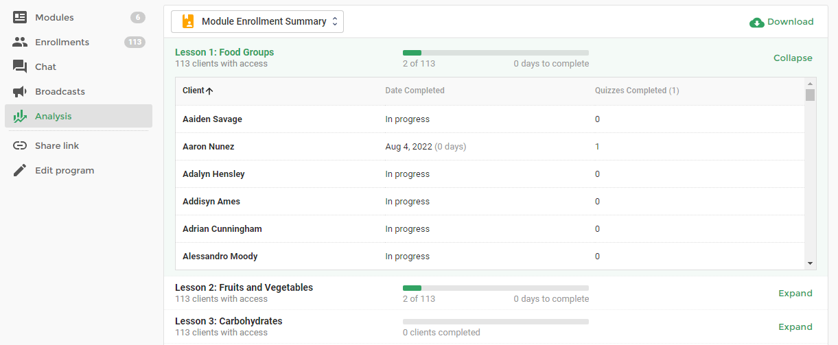Click the Enrollments 113 count badge
The width and height of the screenshot is (838, 345).
click(x=135, y=42)
